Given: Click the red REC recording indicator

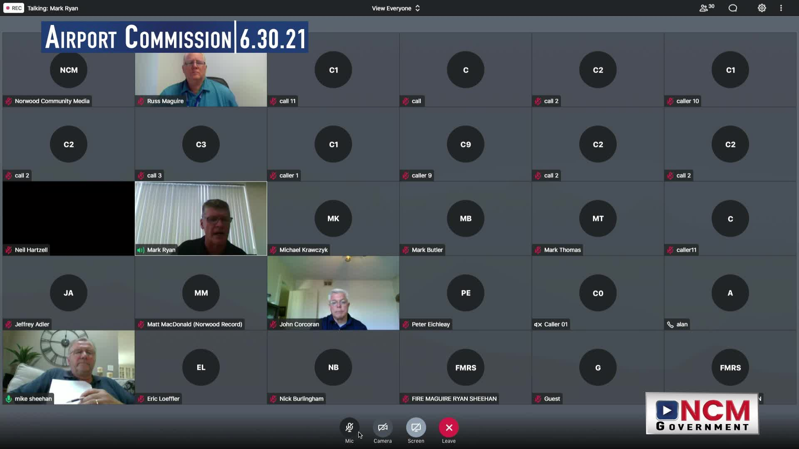Looking at the screenshot, I should pyautogui.click(x=14, y=8).
